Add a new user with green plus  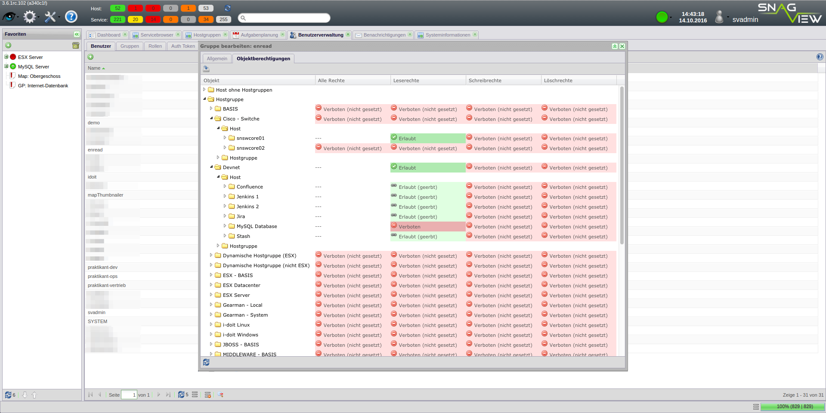(x=90, y=57)
